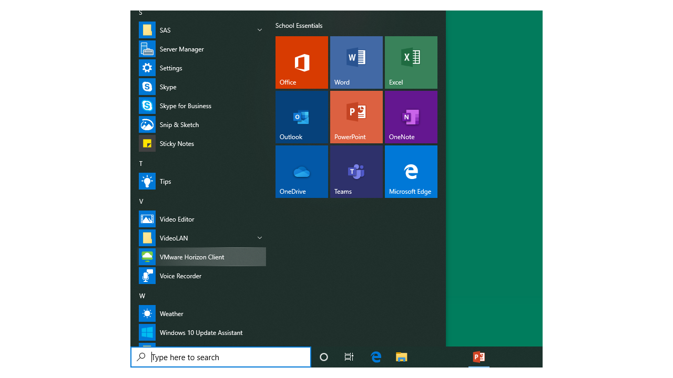Image resolution: width=673 pixels, height=378 pixels.
Task: Open Server Manager from app list
Action: pos(181,49)
